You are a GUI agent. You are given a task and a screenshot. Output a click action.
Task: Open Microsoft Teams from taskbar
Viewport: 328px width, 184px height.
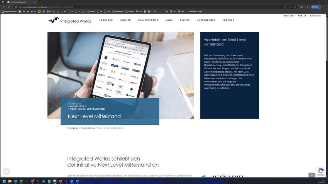pos(32,181)
